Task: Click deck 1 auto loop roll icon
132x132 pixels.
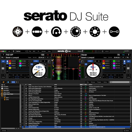Action: [7, 71]
